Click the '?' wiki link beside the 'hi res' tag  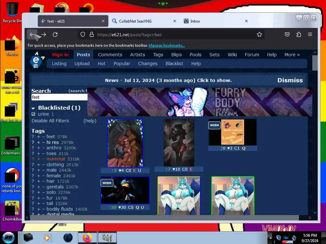tap(33, 143)
